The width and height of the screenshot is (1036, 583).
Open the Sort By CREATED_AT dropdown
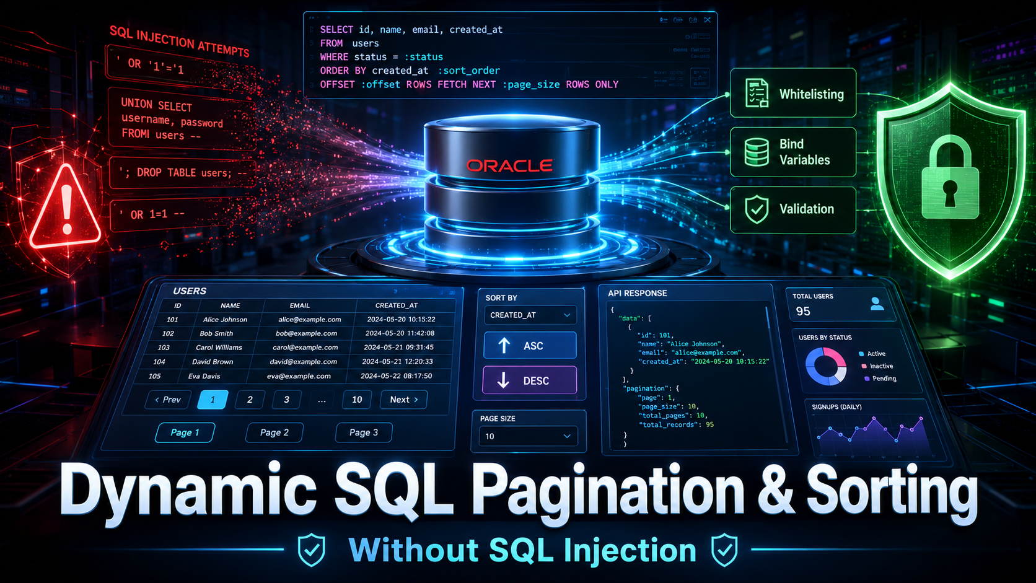coord(530,315)
